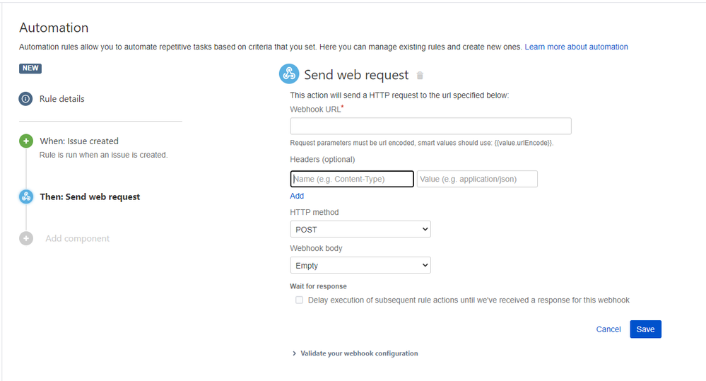Open Learn more about automation link

[576, 47]
